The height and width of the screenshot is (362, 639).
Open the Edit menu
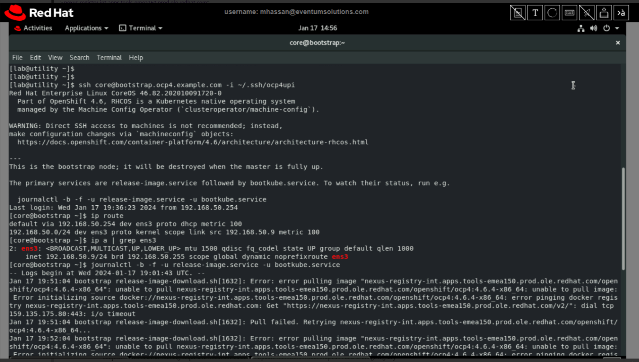coord(35,57)
